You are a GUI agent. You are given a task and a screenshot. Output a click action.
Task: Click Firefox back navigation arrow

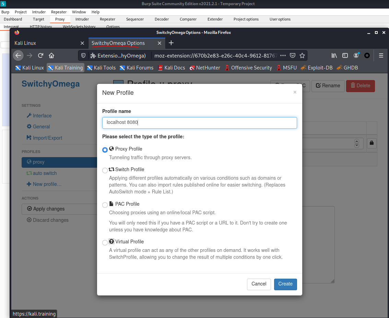(18, 55)
